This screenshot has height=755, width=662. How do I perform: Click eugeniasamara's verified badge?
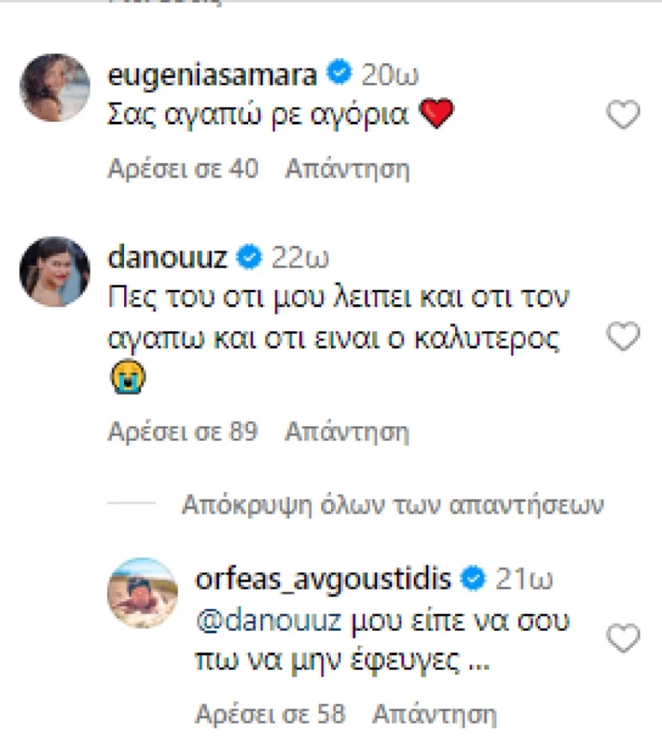pyautogui.click(x=338, y=74)
